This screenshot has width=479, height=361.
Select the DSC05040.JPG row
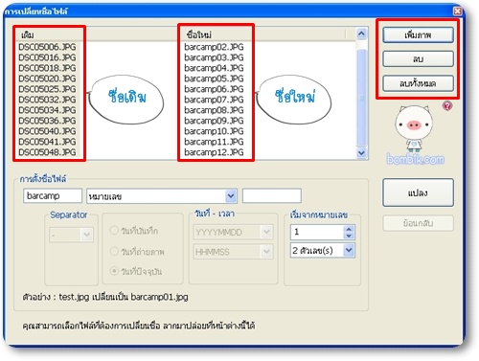coord(47,131)
